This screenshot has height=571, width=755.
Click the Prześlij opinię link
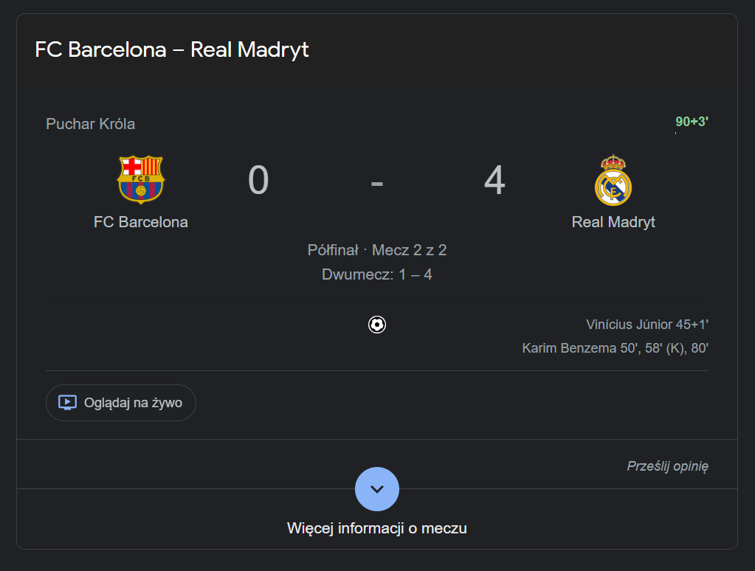[667, 466]
